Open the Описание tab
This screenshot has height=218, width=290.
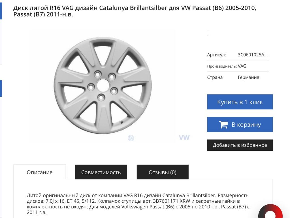point(40,172)
